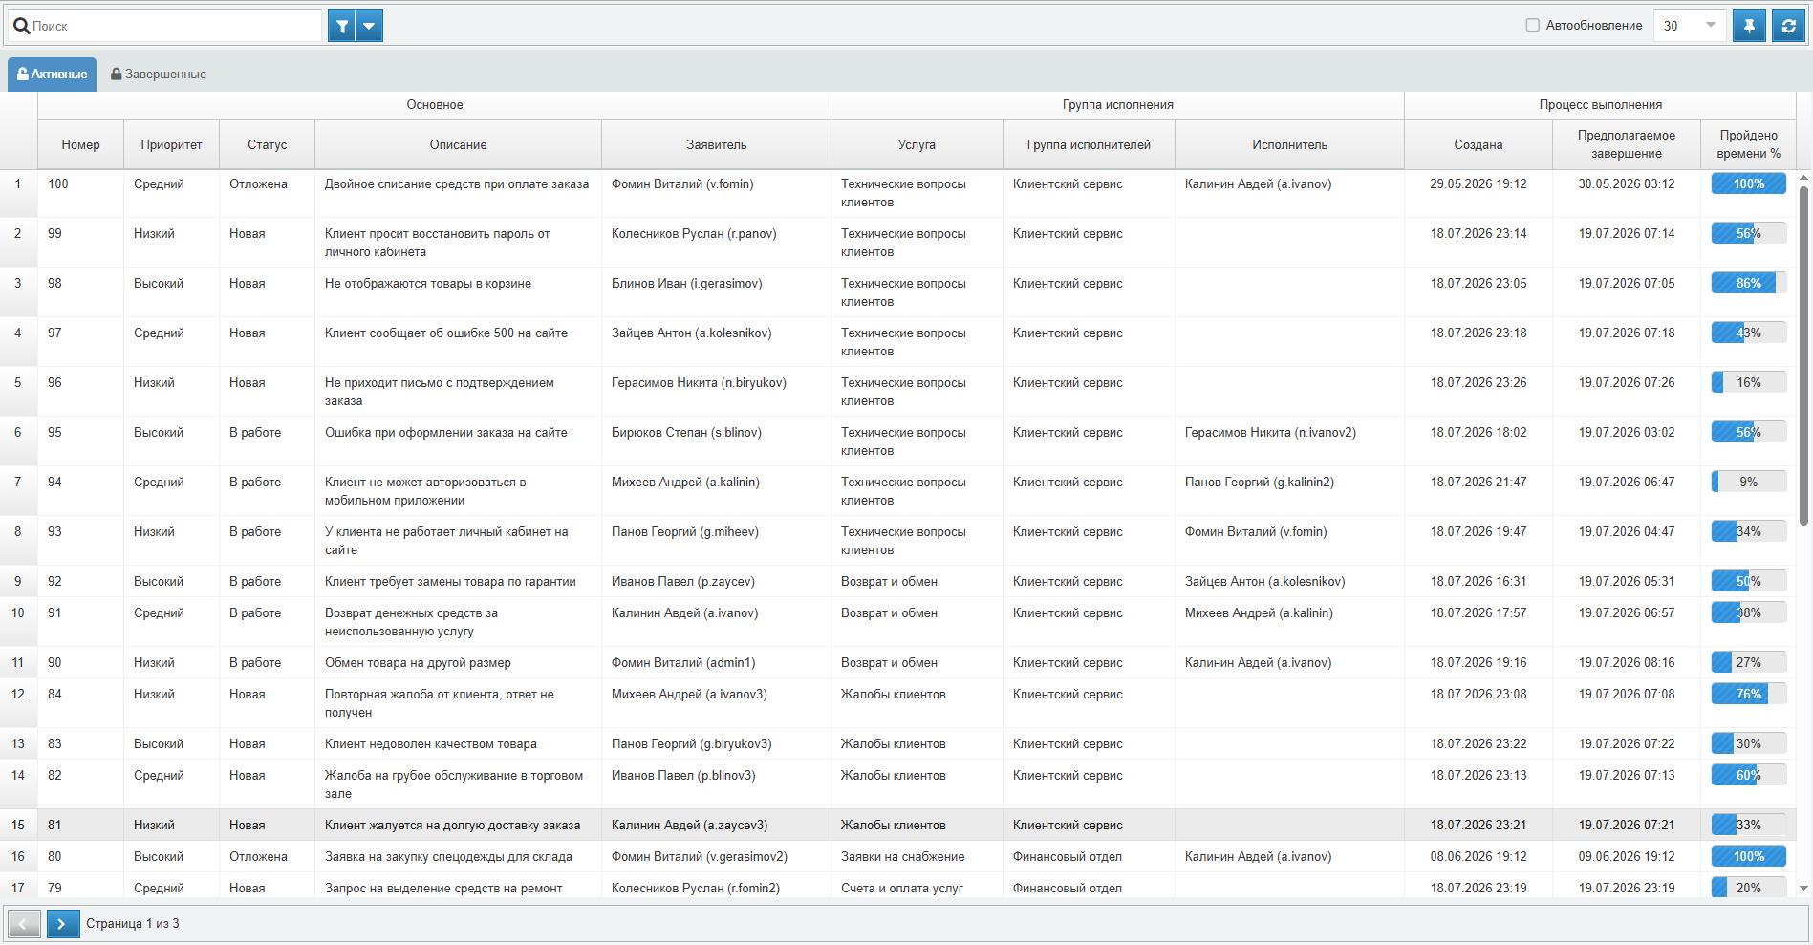The image size is (1813, 945).
Task: Switch to the Завершенные tab
Action: click(x=159, y=75)
